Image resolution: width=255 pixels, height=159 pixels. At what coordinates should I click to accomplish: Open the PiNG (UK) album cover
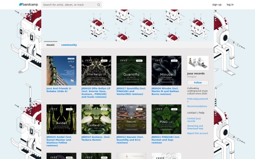click(166, 119)
